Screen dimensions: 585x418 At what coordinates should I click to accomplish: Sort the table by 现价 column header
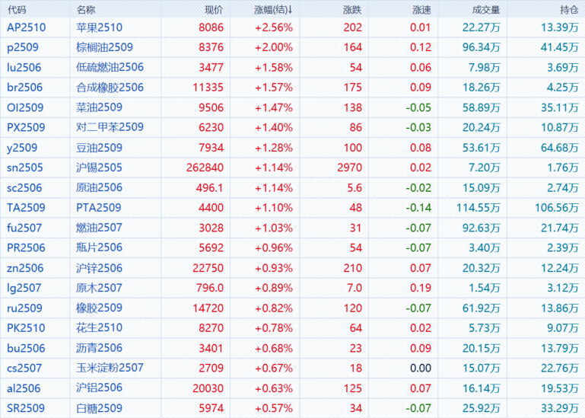[x=214, y=10]
